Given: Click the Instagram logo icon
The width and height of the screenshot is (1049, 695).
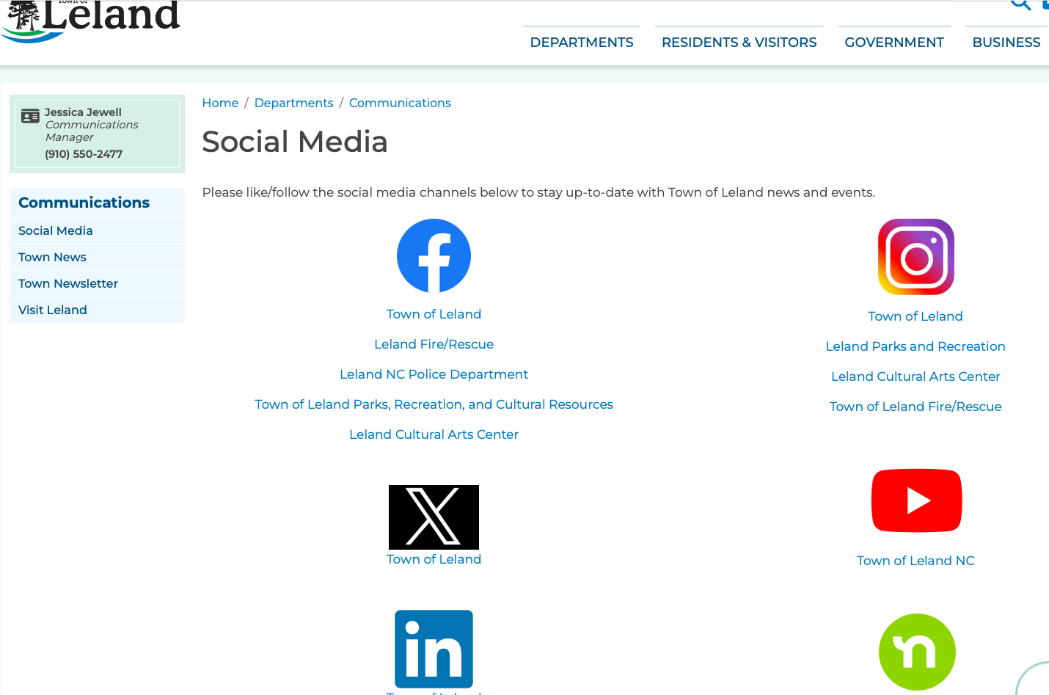Looking at the screenshot, I should (x=915, y=257).
